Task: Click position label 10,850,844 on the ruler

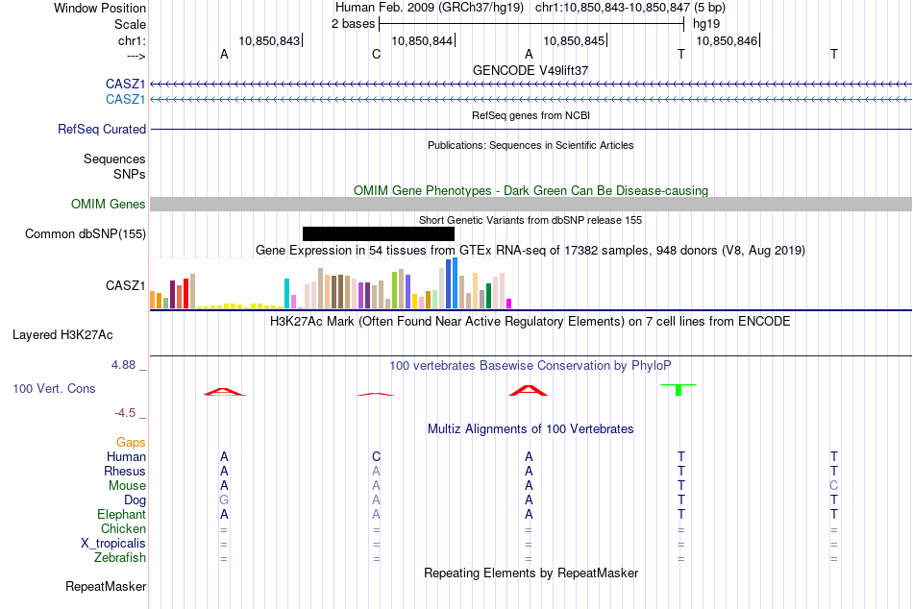Action: click(x=422, y=40)
